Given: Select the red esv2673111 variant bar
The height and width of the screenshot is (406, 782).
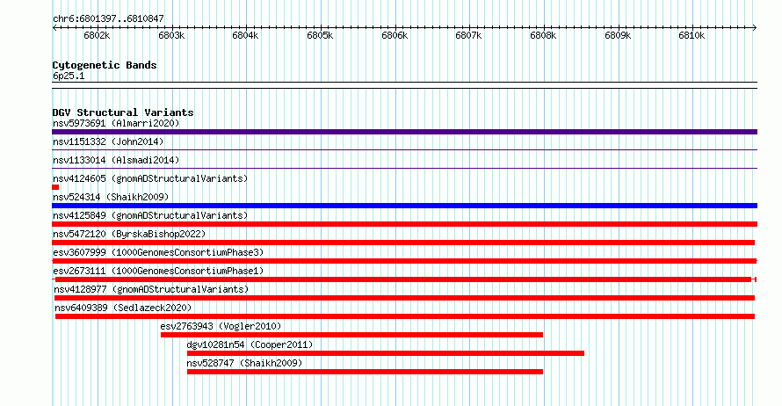Looking at the screenshot, I should pyautogui.click(x=404, y=279).
